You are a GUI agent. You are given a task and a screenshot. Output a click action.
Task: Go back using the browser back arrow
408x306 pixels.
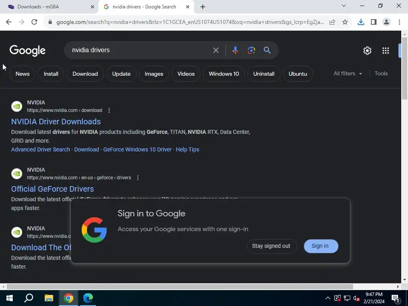point(9,22)
